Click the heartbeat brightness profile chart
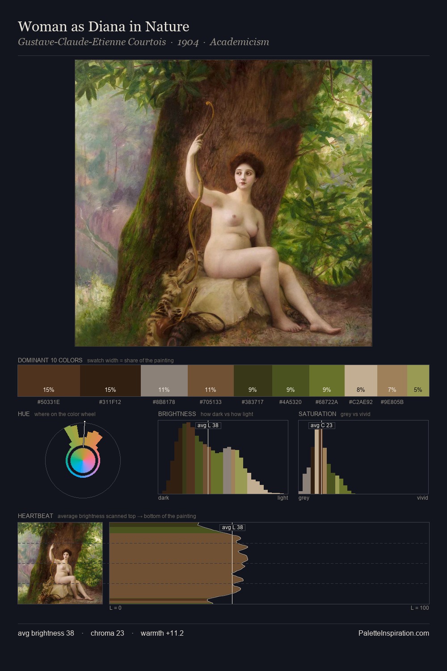Image resolution: width=447 pixels, height=671 pixels. click(x=269, y=563)
